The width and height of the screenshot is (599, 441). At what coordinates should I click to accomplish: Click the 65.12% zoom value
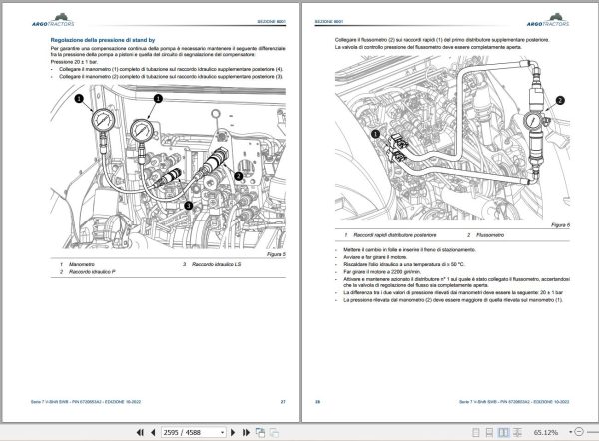click(x=545, y=433)
